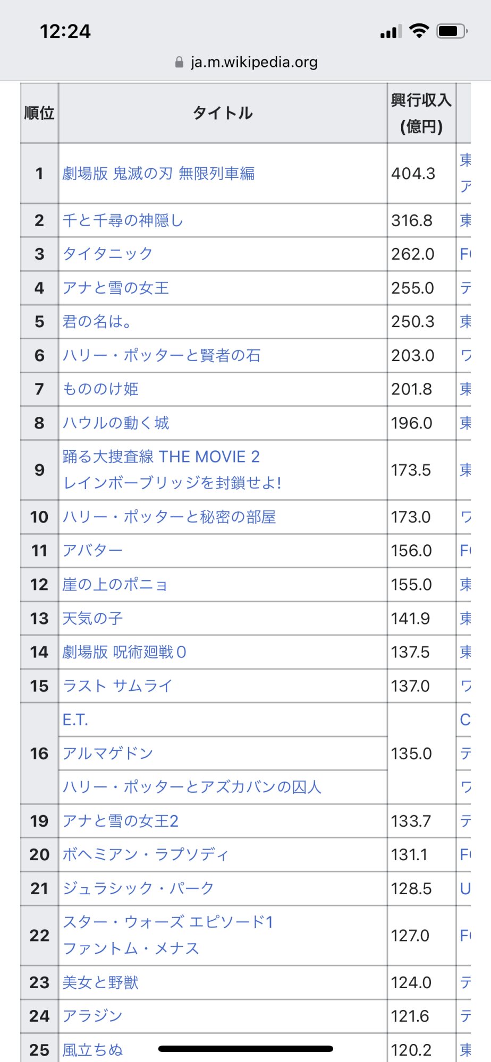Open the ボヘミアン・ラプソディ link
The image size is (491, 1062).
(x=146, y=855)
